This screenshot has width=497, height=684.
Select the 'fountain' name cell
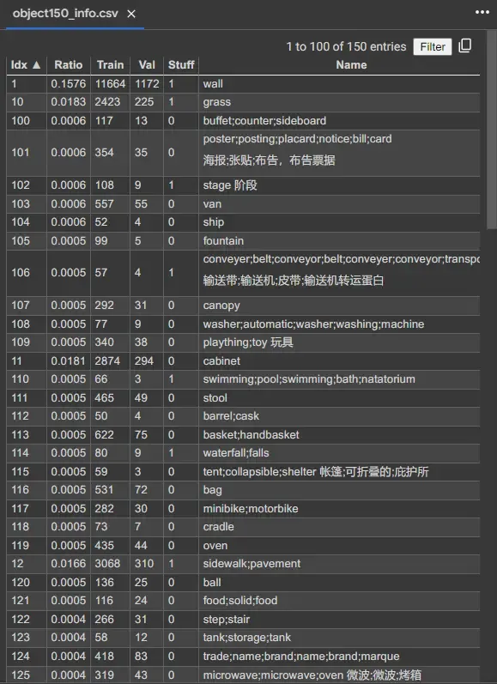pos(339,241)
